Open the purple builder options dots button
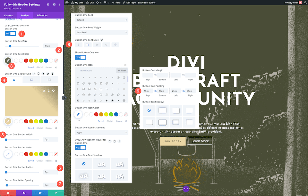Image resolution: width=308 pixels, height=196 pixels. [186, 189]
